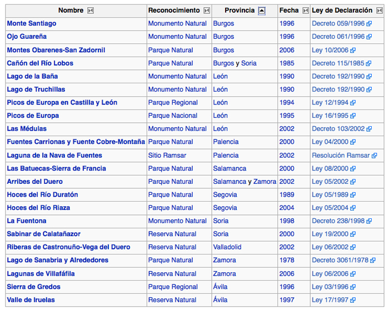Screen dimensions: 389x310
Task: Open Decreto 238/1998 external link
Action: pos(342,221)
